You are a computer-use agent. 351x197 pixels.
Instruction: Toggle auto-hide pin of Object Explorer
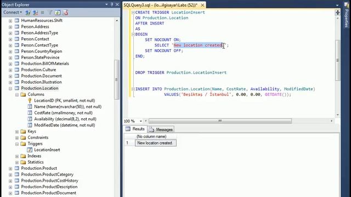click(x=112, y=4)
